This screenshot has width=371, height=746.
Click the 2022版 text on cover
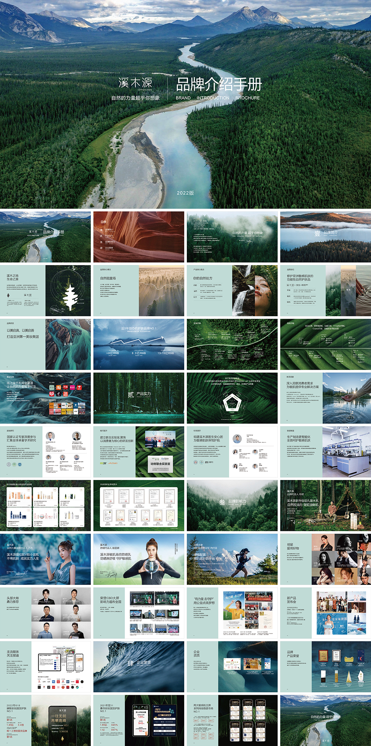click(185, 193)
